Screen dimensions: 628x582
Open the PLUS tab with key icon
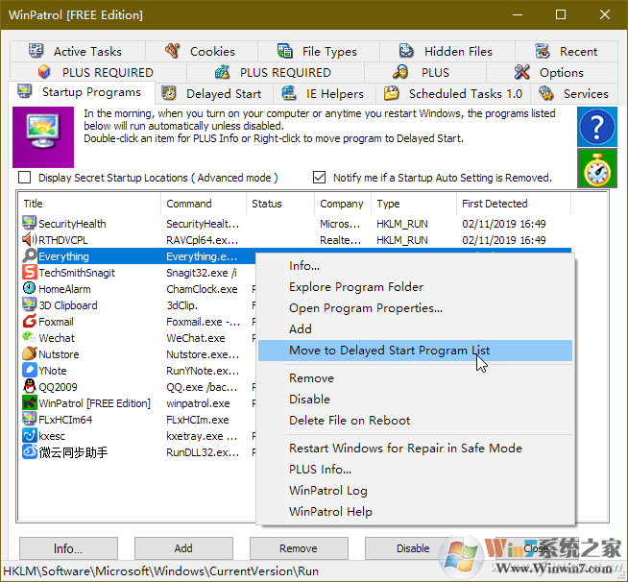(425, 72)
